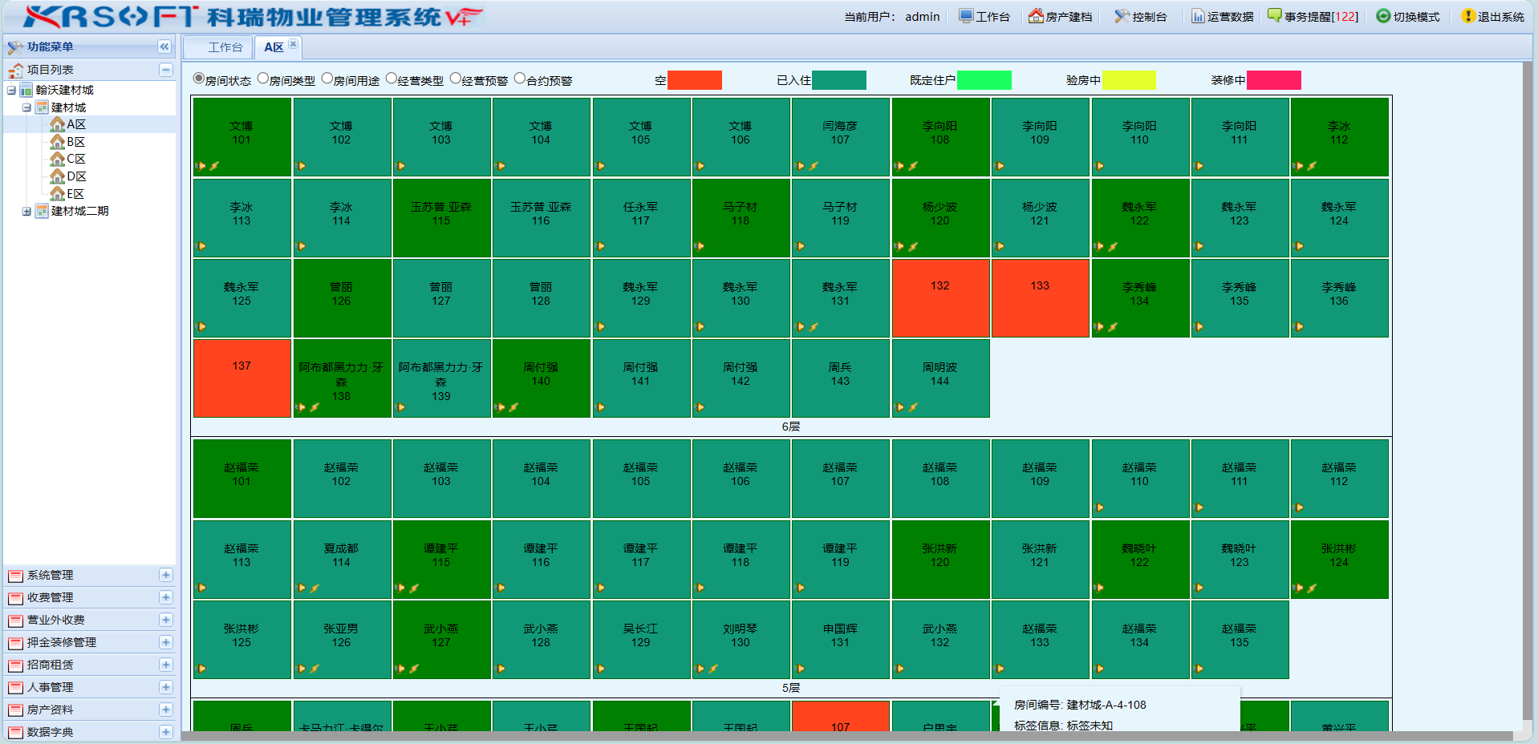Open 控制台 tools icon
The image size is (1538, 744).
(x=1122, y=16)
